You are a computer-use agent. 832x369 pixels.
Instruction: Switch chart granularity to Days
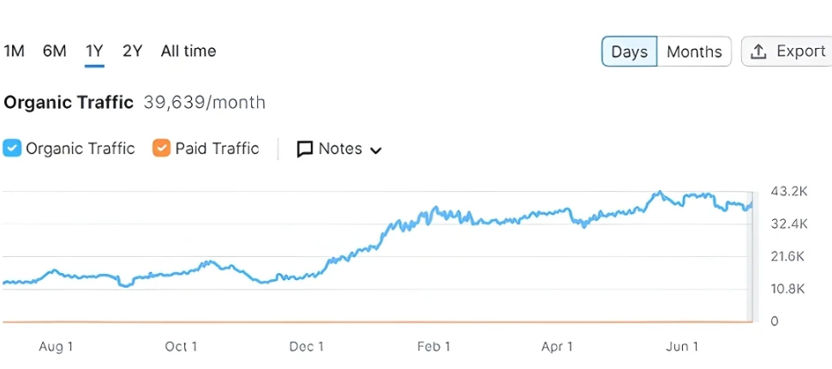point(629,51)
